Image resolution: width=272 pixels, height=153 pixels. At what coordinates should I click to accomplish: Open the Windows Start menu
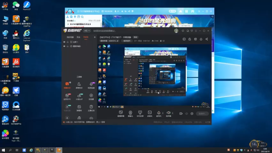3,150
